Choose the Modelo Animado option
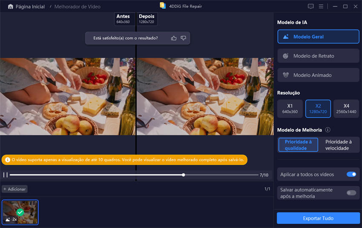The height and width of the screenshot is (228, 362). [x=318, y=75]
